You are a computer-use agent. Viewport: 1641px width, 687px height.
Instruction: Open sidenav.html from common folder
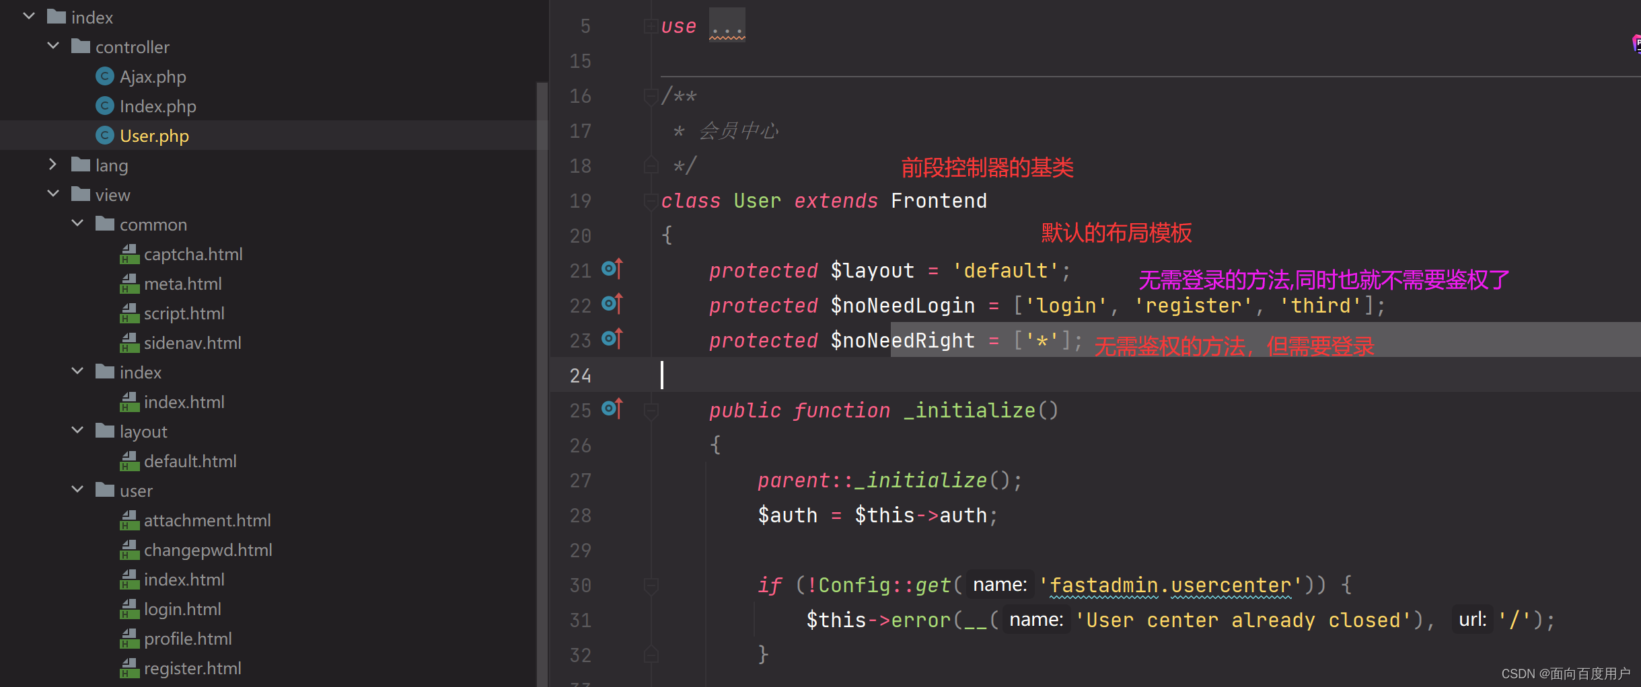pos(192,343)
